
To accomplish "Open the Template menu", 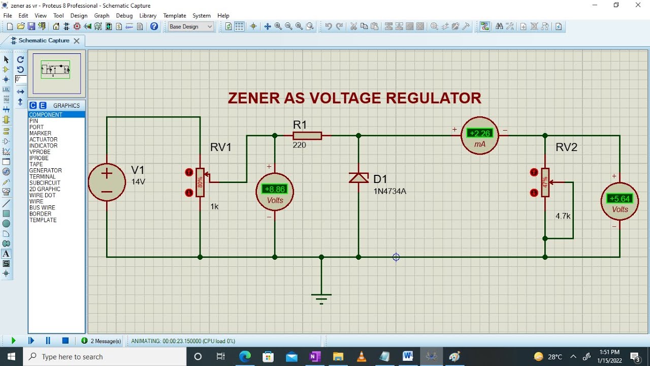I will [175, 16].
